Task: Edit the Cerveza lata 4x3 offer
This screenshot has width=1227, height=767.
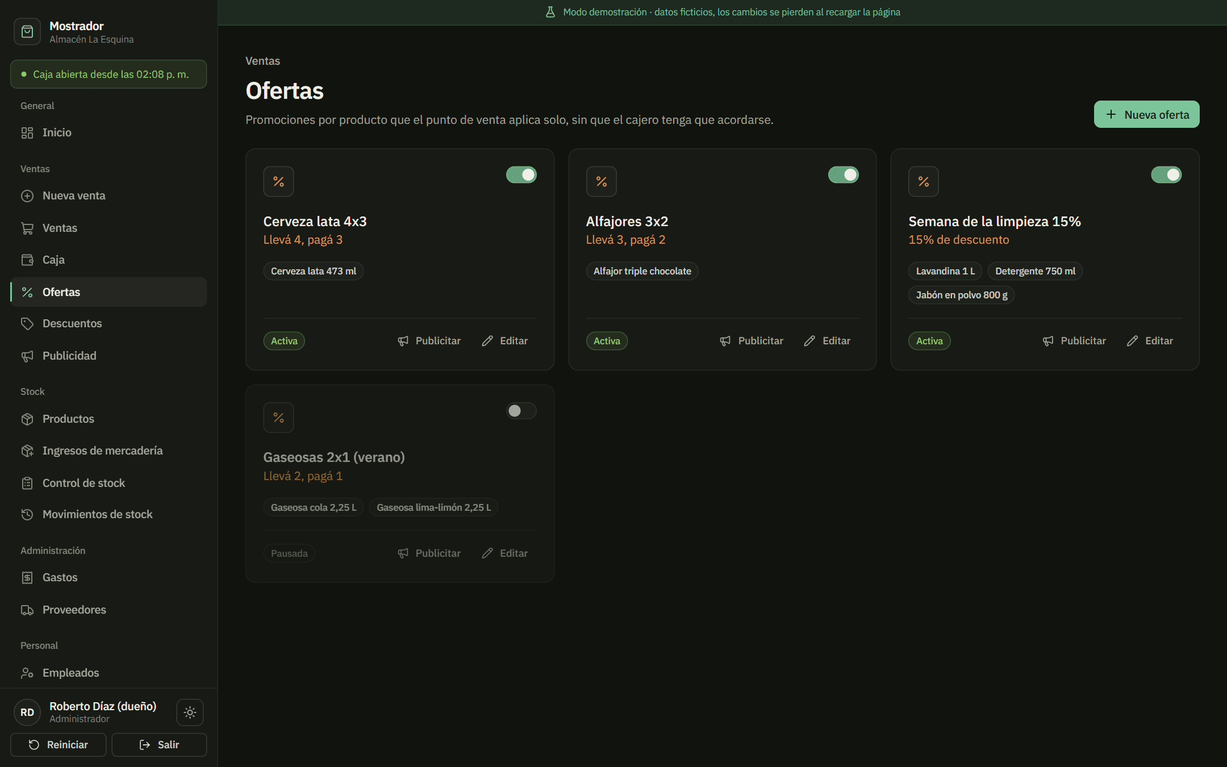Action: (504, 341)
